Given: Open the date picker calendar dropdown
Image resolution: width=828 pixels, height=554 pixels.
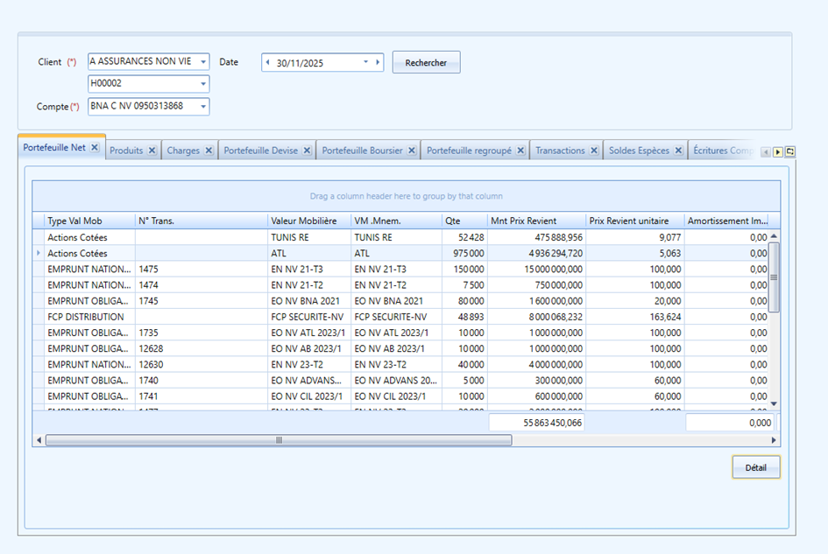Looking at the screenshot, I should coord(365,62).
